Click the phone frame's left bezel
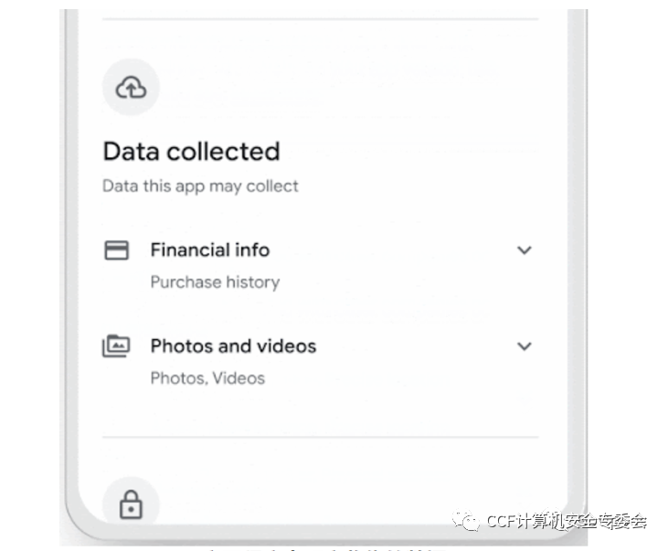 71,256
